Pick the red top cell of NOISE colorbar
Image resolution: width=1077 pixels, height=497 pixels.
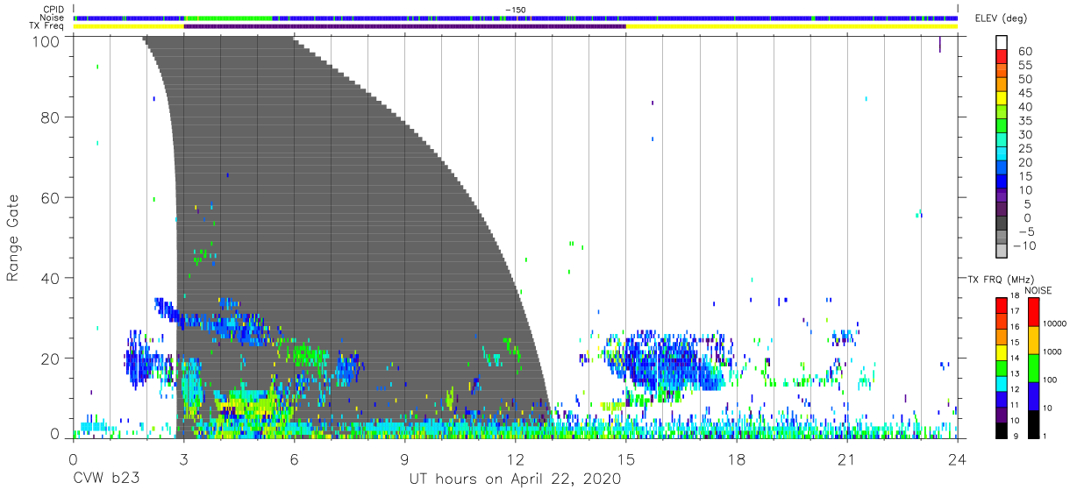(1033, 311)
